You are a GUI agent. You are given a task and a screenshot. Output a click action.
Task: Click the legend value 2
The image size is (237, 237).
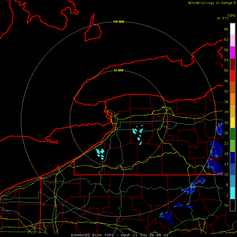point(227,195)
